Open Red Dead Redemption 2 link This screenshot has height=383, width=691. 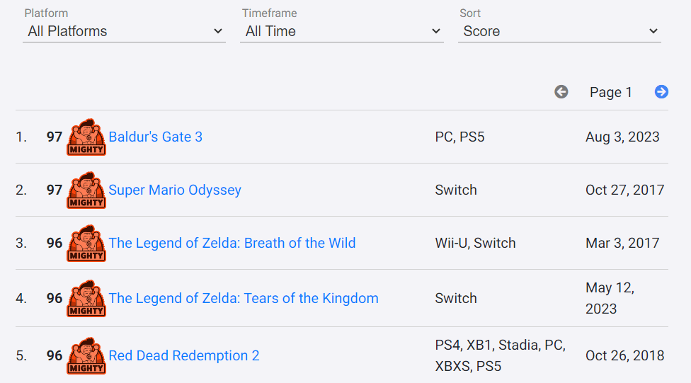coord(183,355)
